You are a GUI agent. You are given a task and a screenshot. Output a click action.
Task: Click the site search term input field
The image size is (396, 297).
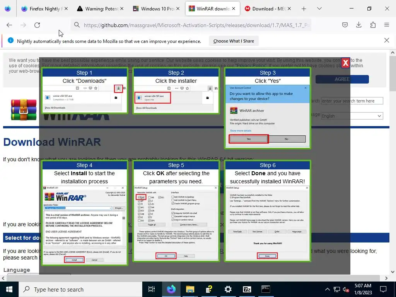tap(352, 101)
